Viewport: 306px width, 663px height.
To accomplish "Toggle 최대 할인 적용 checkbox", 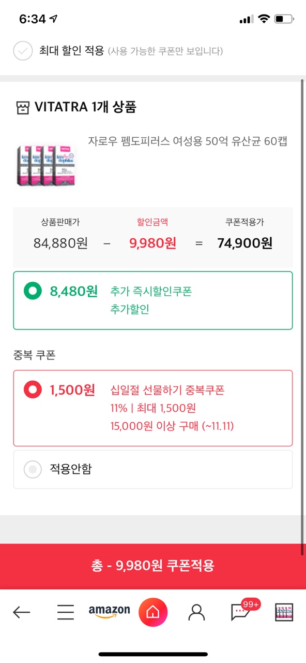I will pyautogui.click(x=23, y=51).
